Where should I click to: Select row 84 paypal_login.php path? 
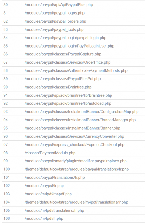pos(66,38)
